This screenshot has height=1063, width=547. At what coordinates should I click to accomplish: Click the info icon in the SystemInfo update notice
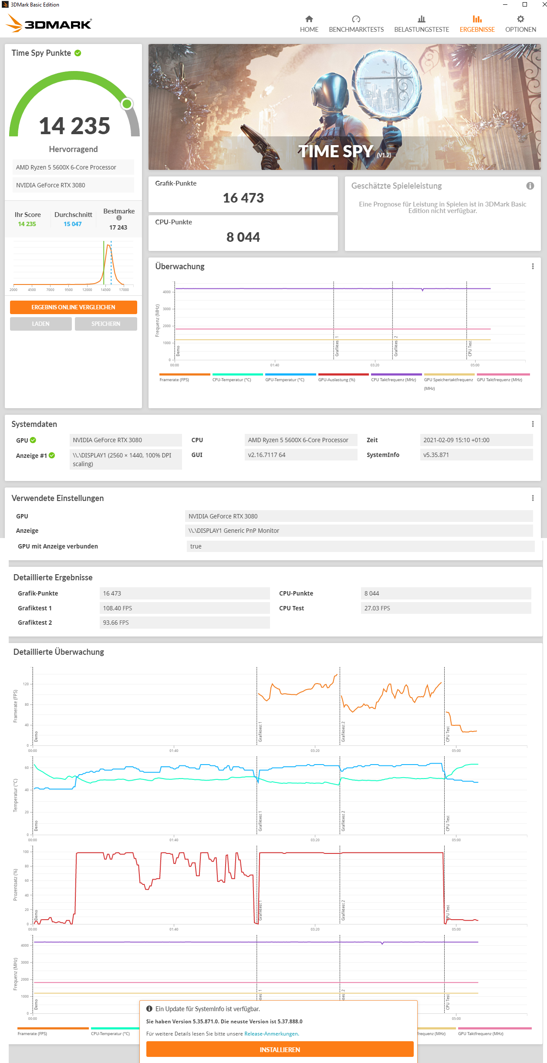[x=149, y=1009]
